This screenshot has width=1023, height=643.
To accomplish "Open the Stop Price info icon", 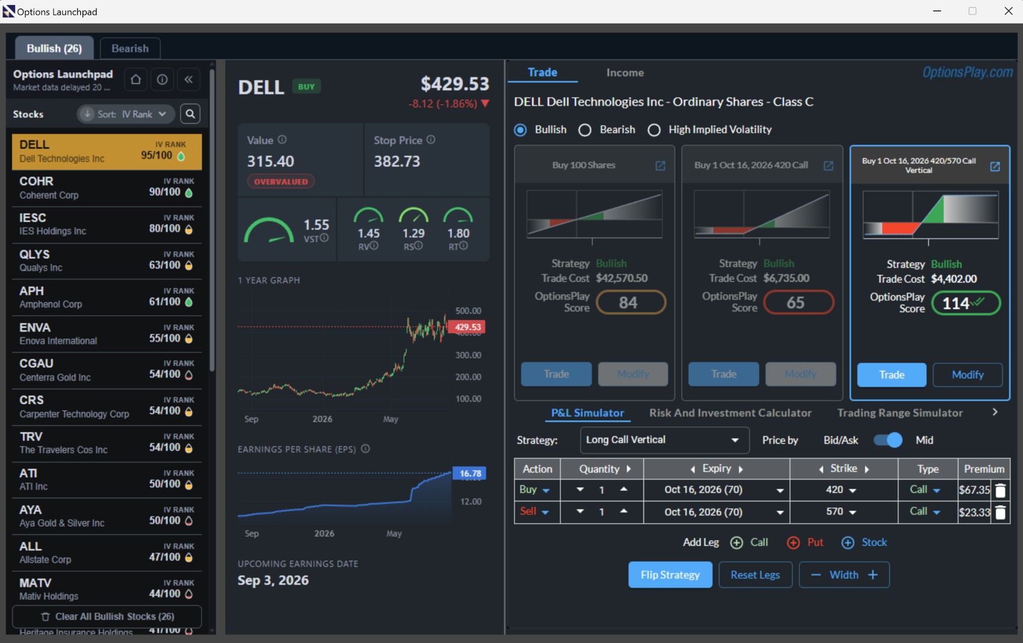I will pyautogui.click(x=431, y=140).
